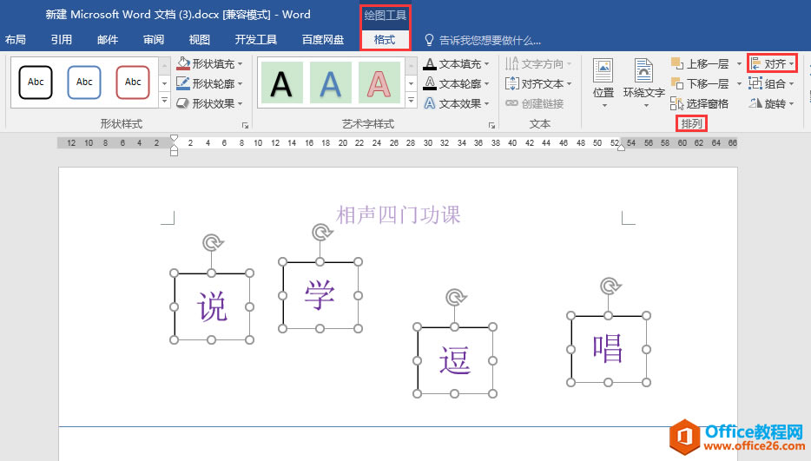Click the text box containing 说
811x461 pixels.
[212, 306]
